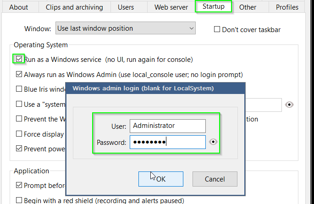The width and height of the screenshot is (314, 204).
Task: Cancel the Windows admin login dialog
Action: click(215, 179)
